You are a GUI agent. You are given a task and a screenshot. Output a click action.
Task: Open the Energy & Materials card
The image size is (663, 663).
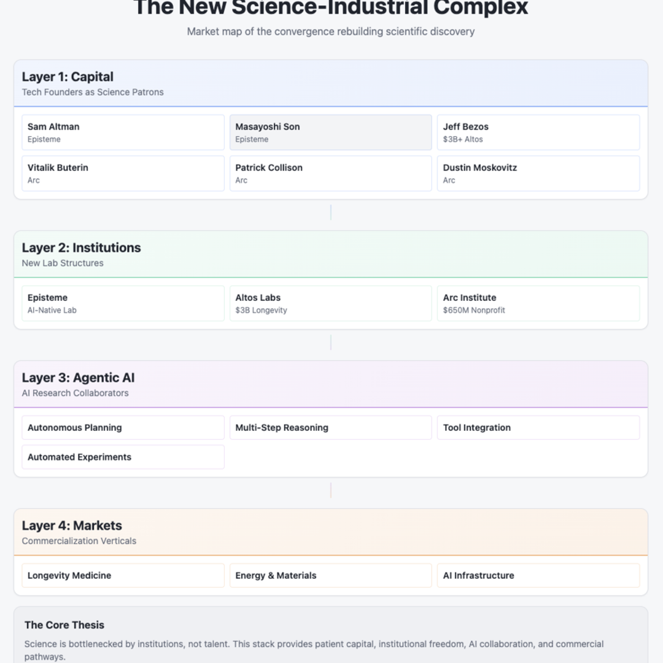pyautogui.click(x=330, y=575)
